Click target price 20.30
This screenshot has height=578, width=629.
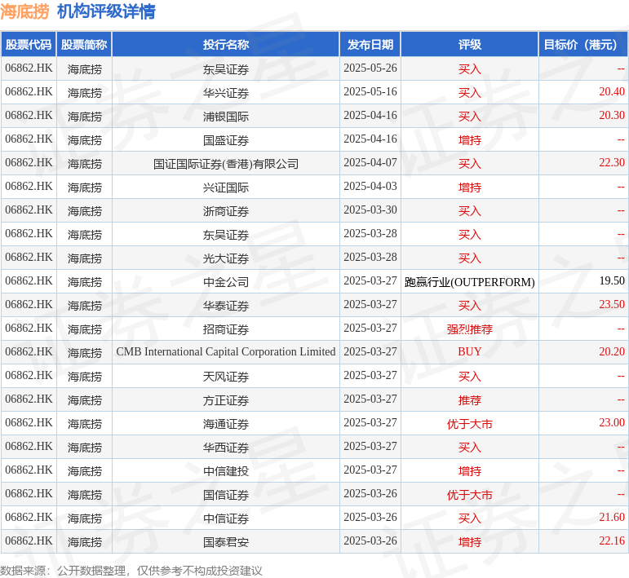(612, 116)
